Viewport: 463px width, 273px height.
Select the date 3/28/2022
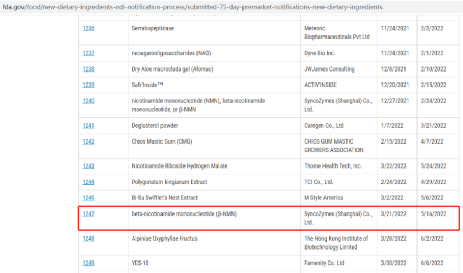click(393, 239)
